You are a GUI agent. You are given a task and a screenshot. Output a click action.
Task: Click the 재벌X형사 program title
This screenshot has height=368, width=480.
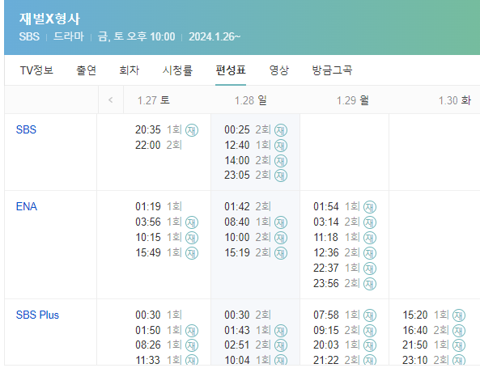(x=49, y=19)
